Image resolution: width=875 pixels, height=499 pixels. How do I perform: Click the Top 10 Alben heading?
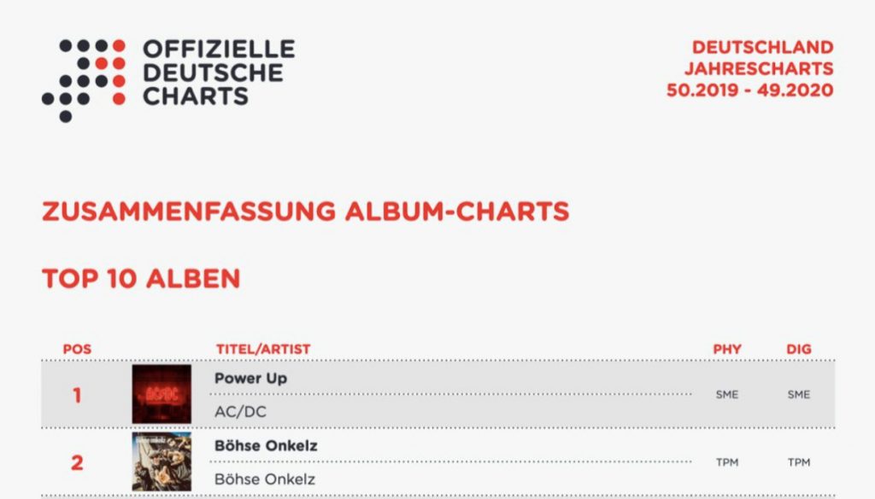coord(141,278)
